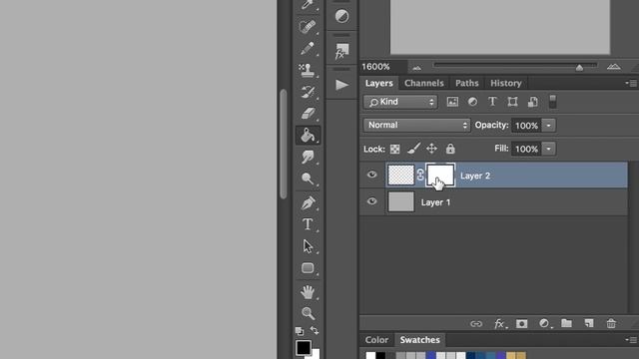
Task: Create a new layer group
Action: 566,323
